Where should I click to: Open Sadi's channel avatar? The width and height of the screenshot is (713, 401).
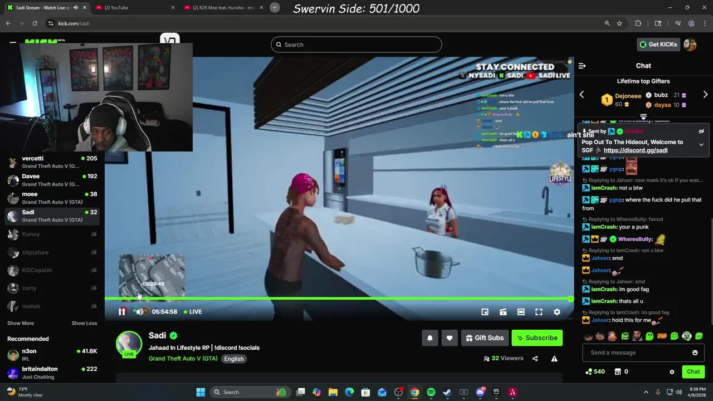coord(129,344)
